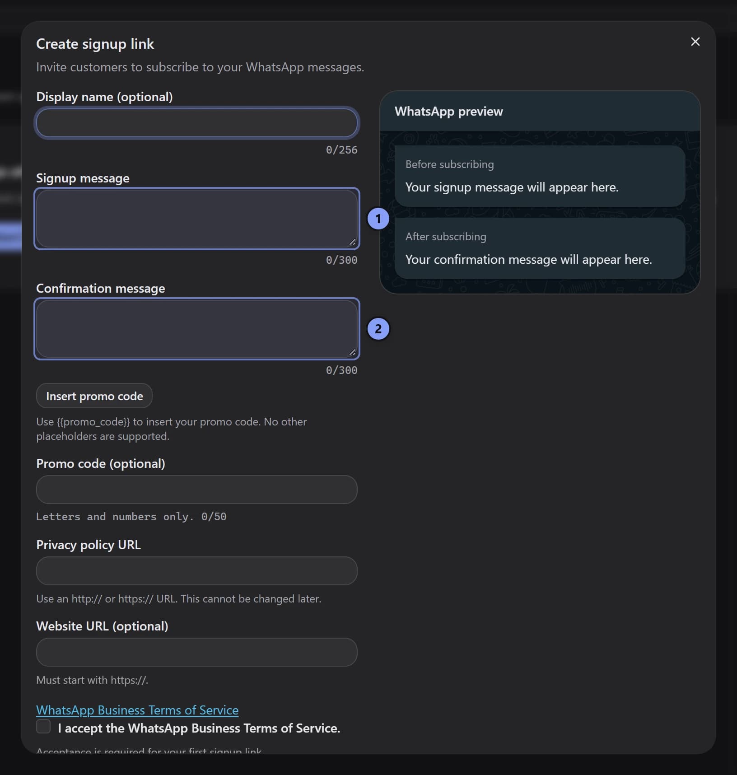Click the Promo code input field
Image resolution: width=737 pixels, height=775 pixels.
[197, 490]
